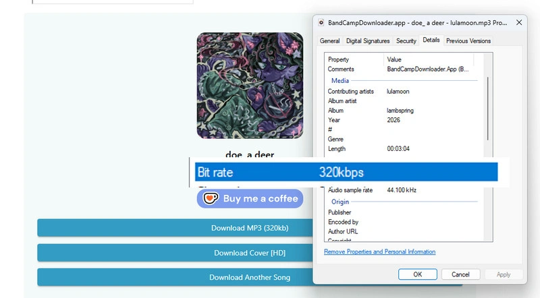The width and height of the screenshot is (540, 298).
Task: Click the Origin section heading
Action: point(340,202)
